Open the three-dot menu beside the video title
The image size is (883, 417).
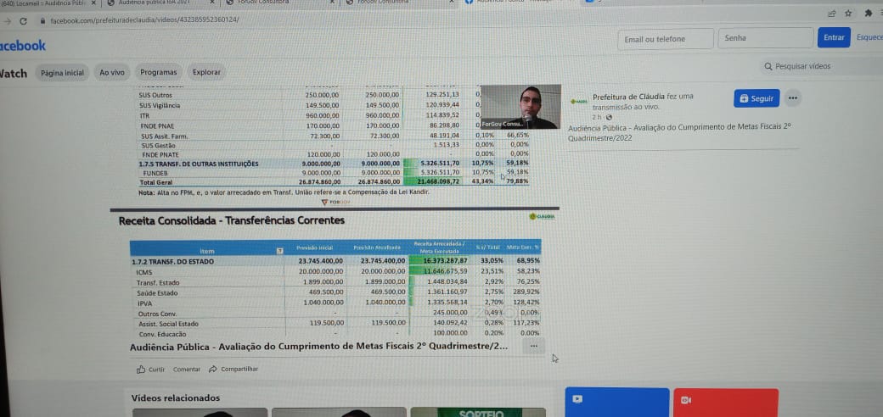[x=533, y=346]
